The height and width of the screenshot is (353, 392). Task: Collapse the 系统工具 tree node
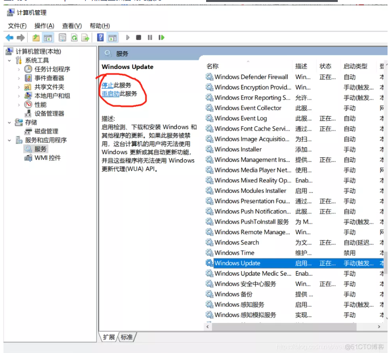[9, 61]
